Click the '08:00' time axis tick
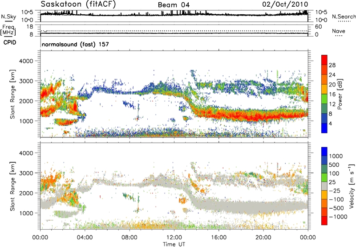 [129, 238]
